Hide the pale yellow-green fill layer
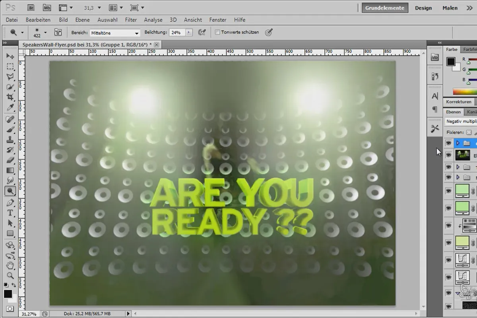This screenshot has width=477, height=318. [449, 242]
